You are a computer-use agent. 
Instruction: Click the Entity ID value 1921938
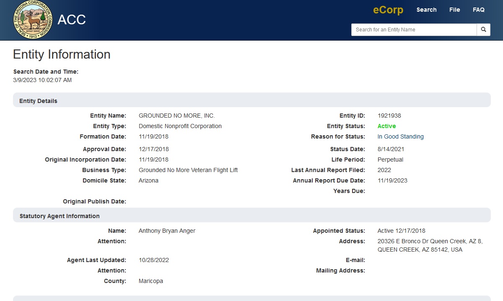[x=389, y=116]
